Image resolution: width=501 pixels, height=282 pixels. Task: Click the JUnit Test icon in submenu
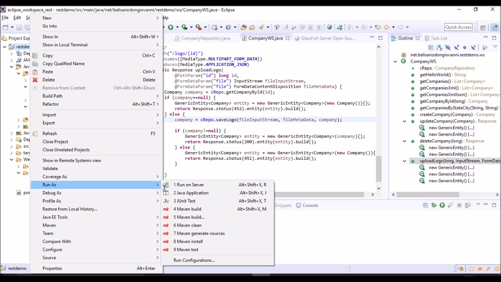pyautogui.click(x=166, y=201)
